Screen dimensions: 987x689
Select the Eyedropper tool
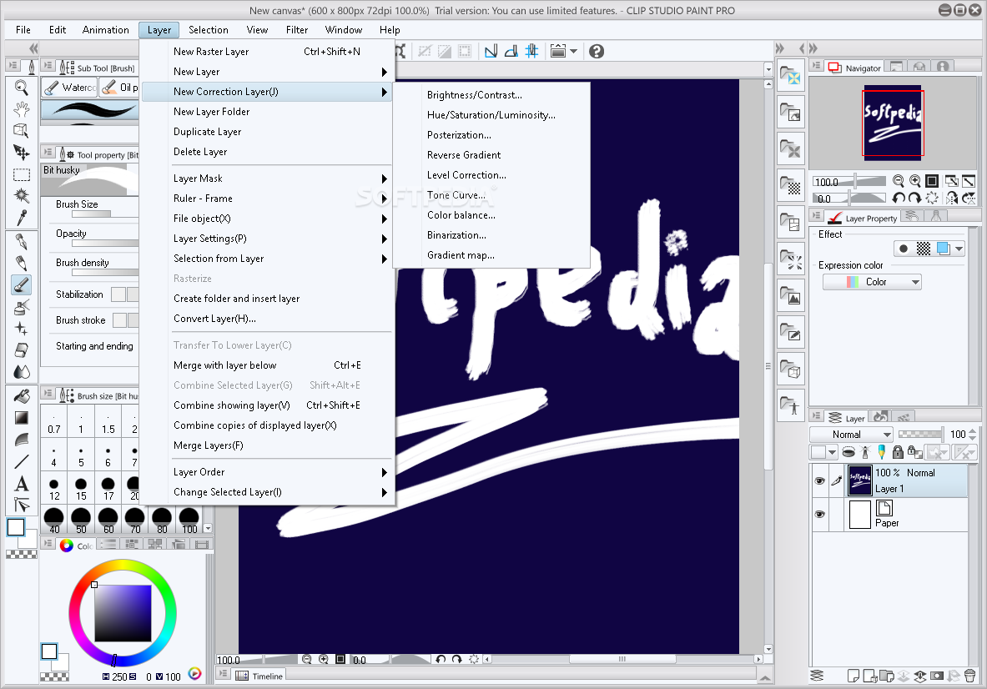(22, 218)
